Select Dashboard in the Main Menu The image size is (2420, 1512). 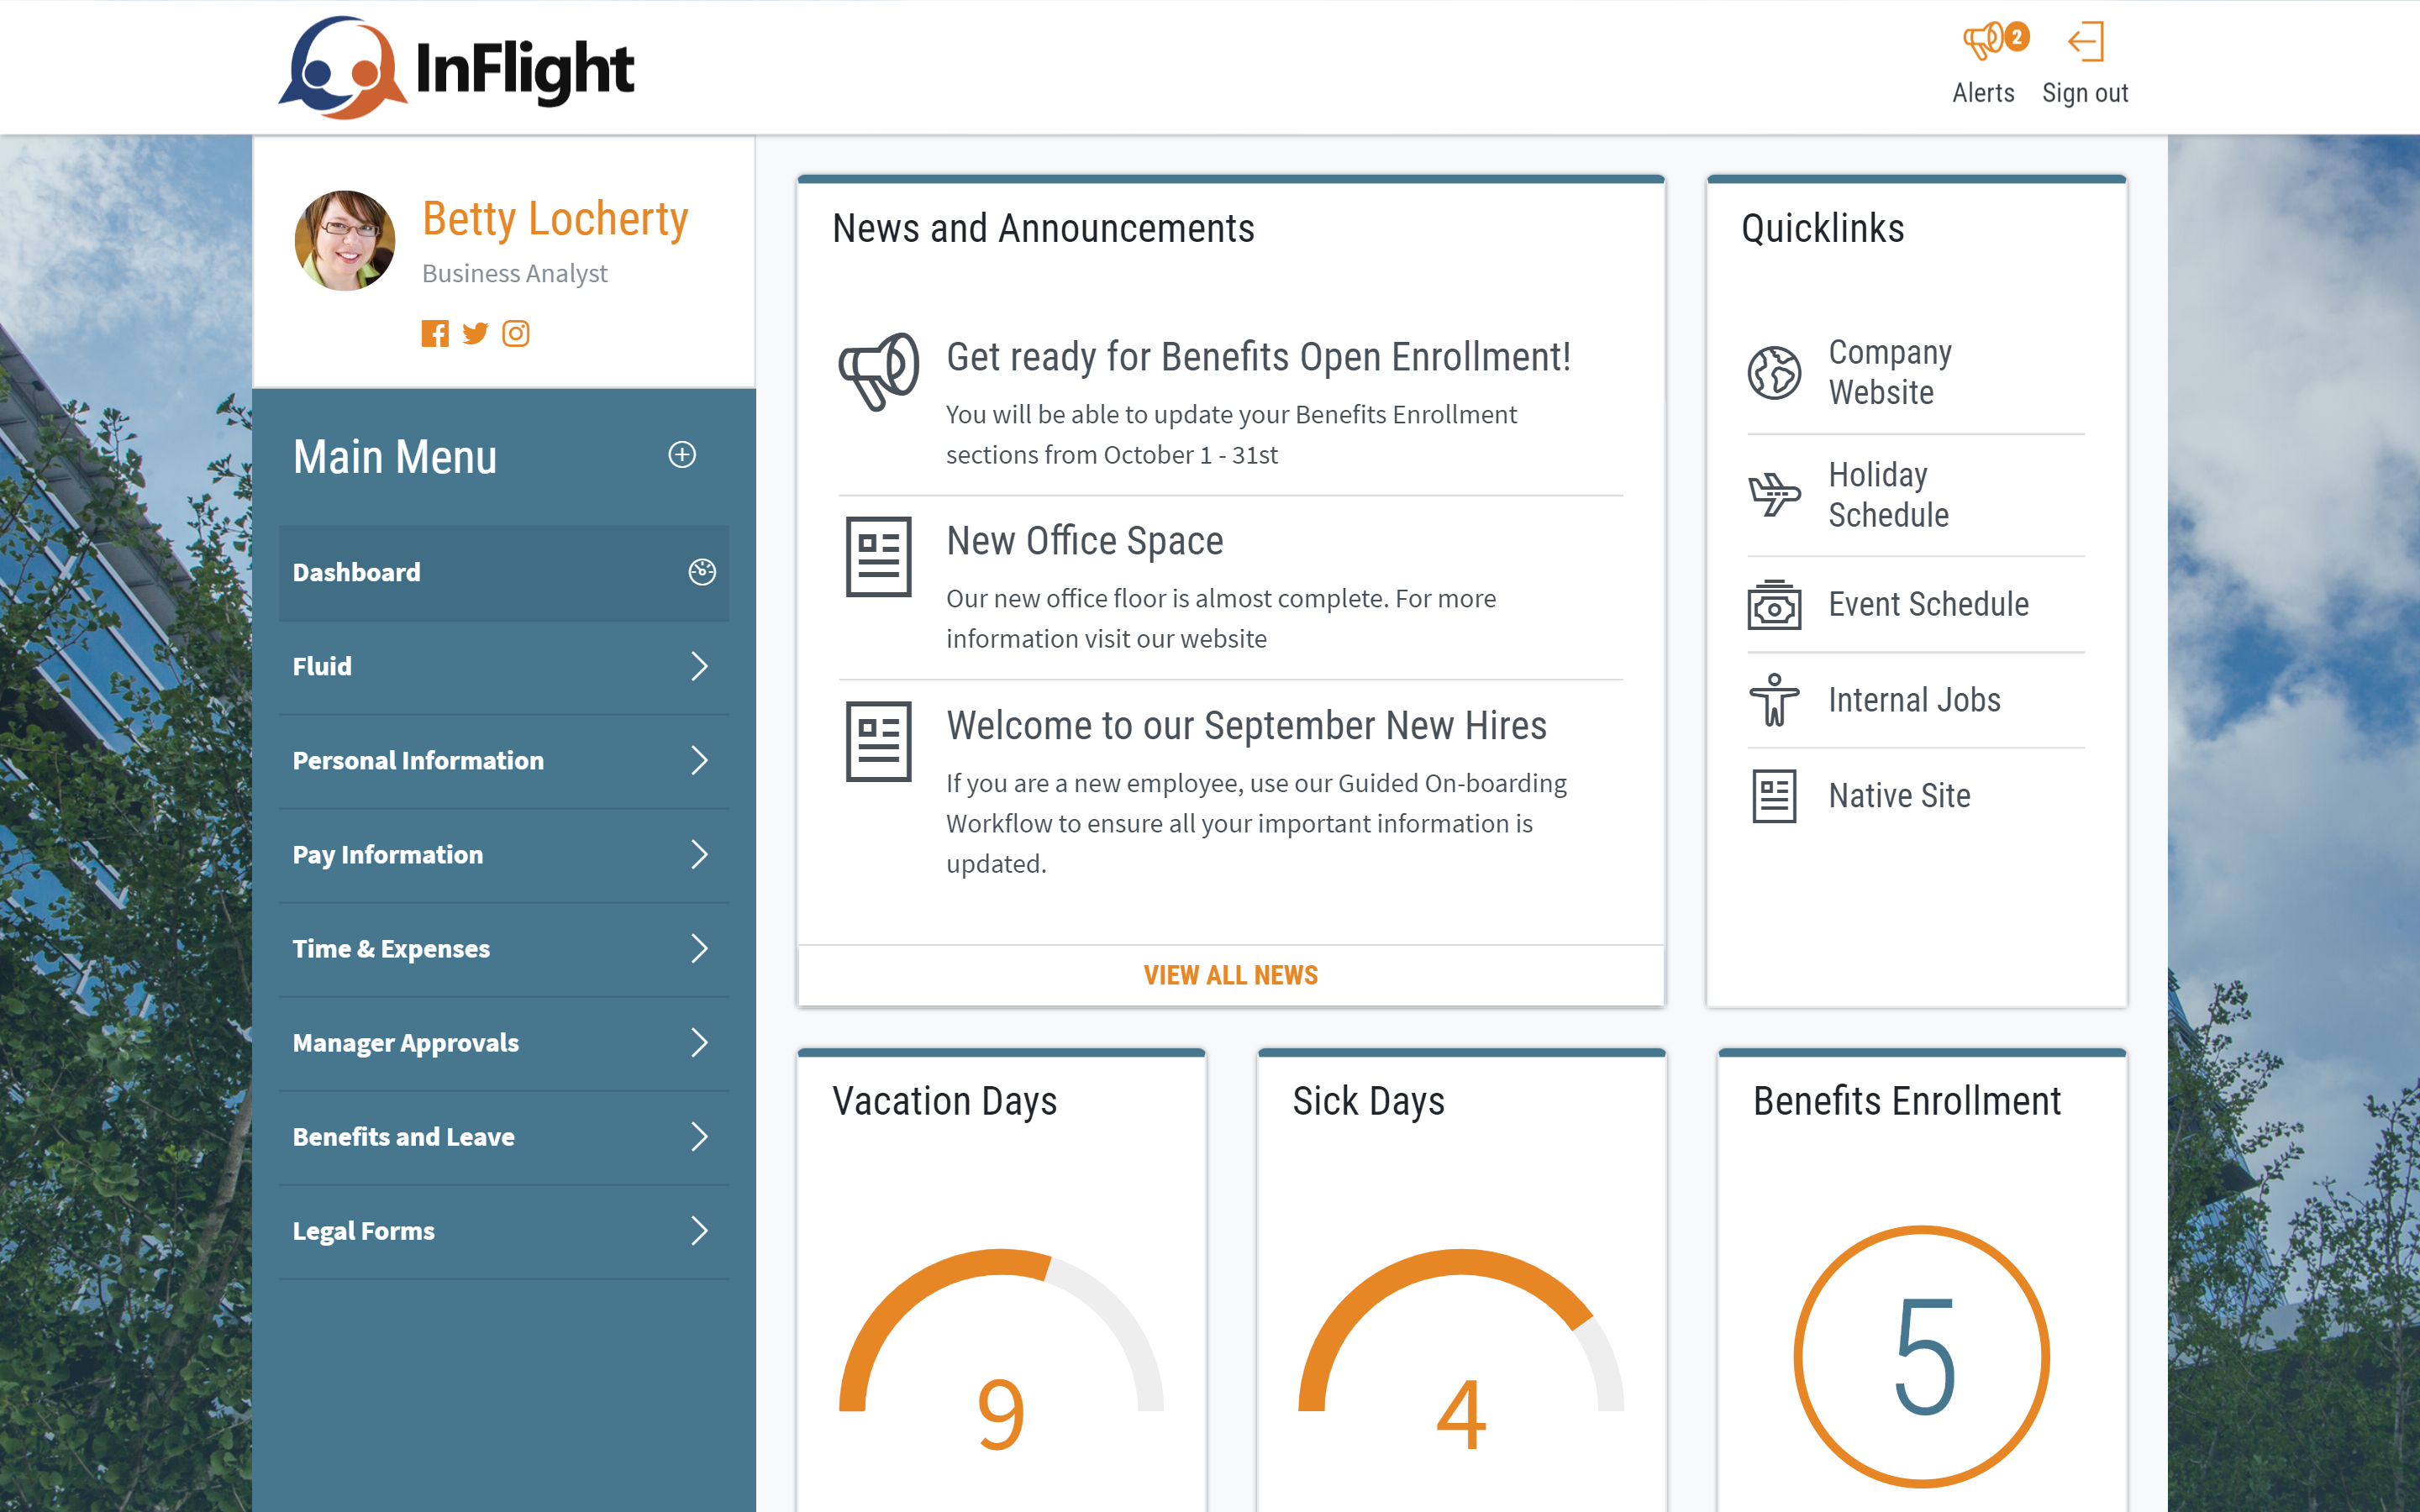pos(504,572)
